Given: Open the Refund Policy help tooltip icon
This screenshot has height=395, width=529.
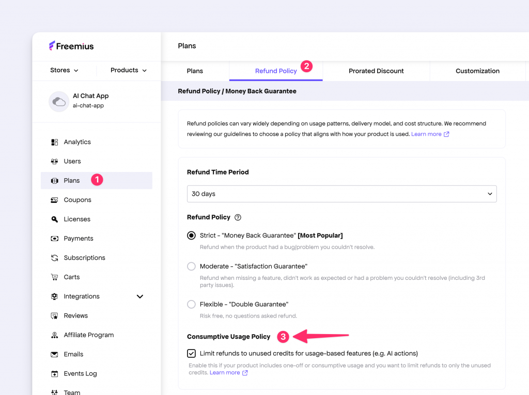Looking at the screenshot, I should (x=237, y=217).
